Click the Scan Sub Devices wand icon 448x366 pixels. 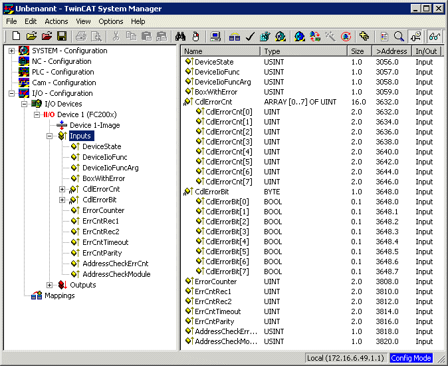(330, 37)
